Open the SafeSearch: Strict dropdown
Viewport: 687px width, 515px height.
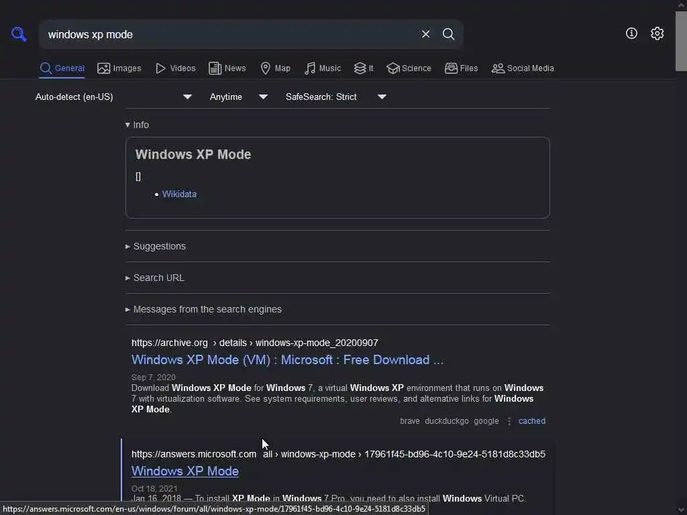click(335, 97)
